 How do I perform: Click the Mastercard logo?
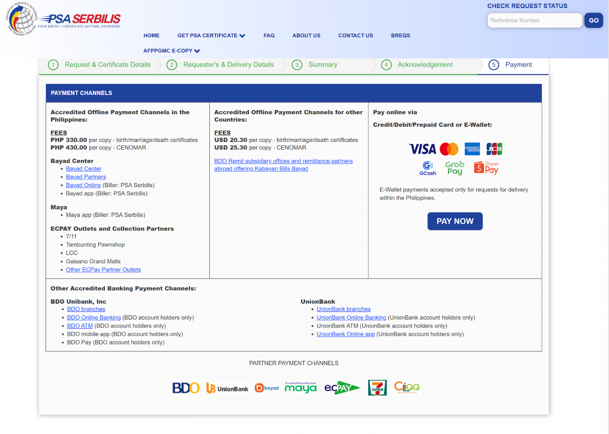pyautogui.click(x=449, y=149)
